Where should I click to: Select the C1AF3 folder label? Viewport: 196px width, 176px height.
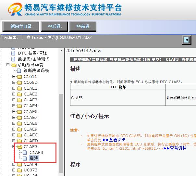(31, 146)
